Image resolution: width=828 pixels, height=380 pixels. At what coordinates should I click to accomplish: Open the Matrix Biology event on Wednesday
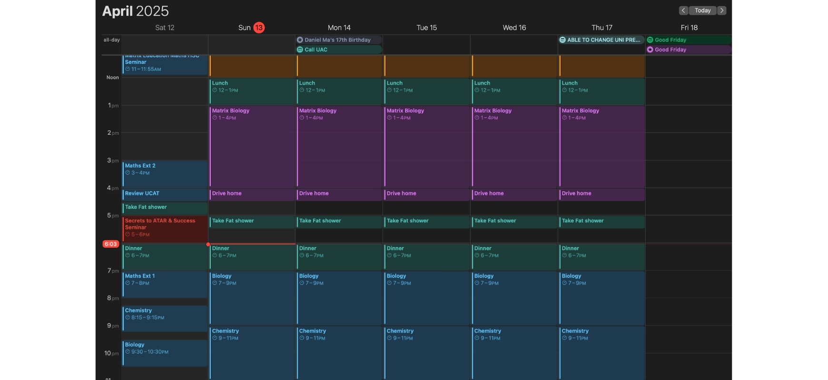click(x=514, y=146)
